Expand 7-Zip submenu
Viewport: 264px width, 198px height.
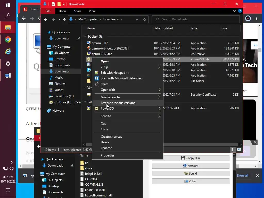159,67
